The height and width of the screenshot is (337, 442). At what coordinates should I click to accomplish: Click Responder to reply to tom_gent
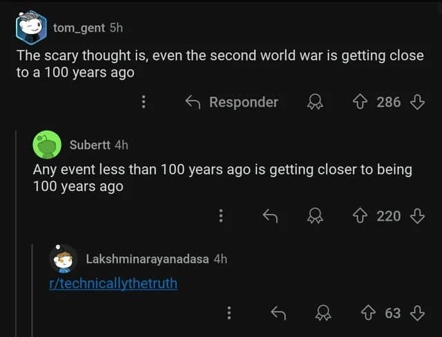point(232,102)
